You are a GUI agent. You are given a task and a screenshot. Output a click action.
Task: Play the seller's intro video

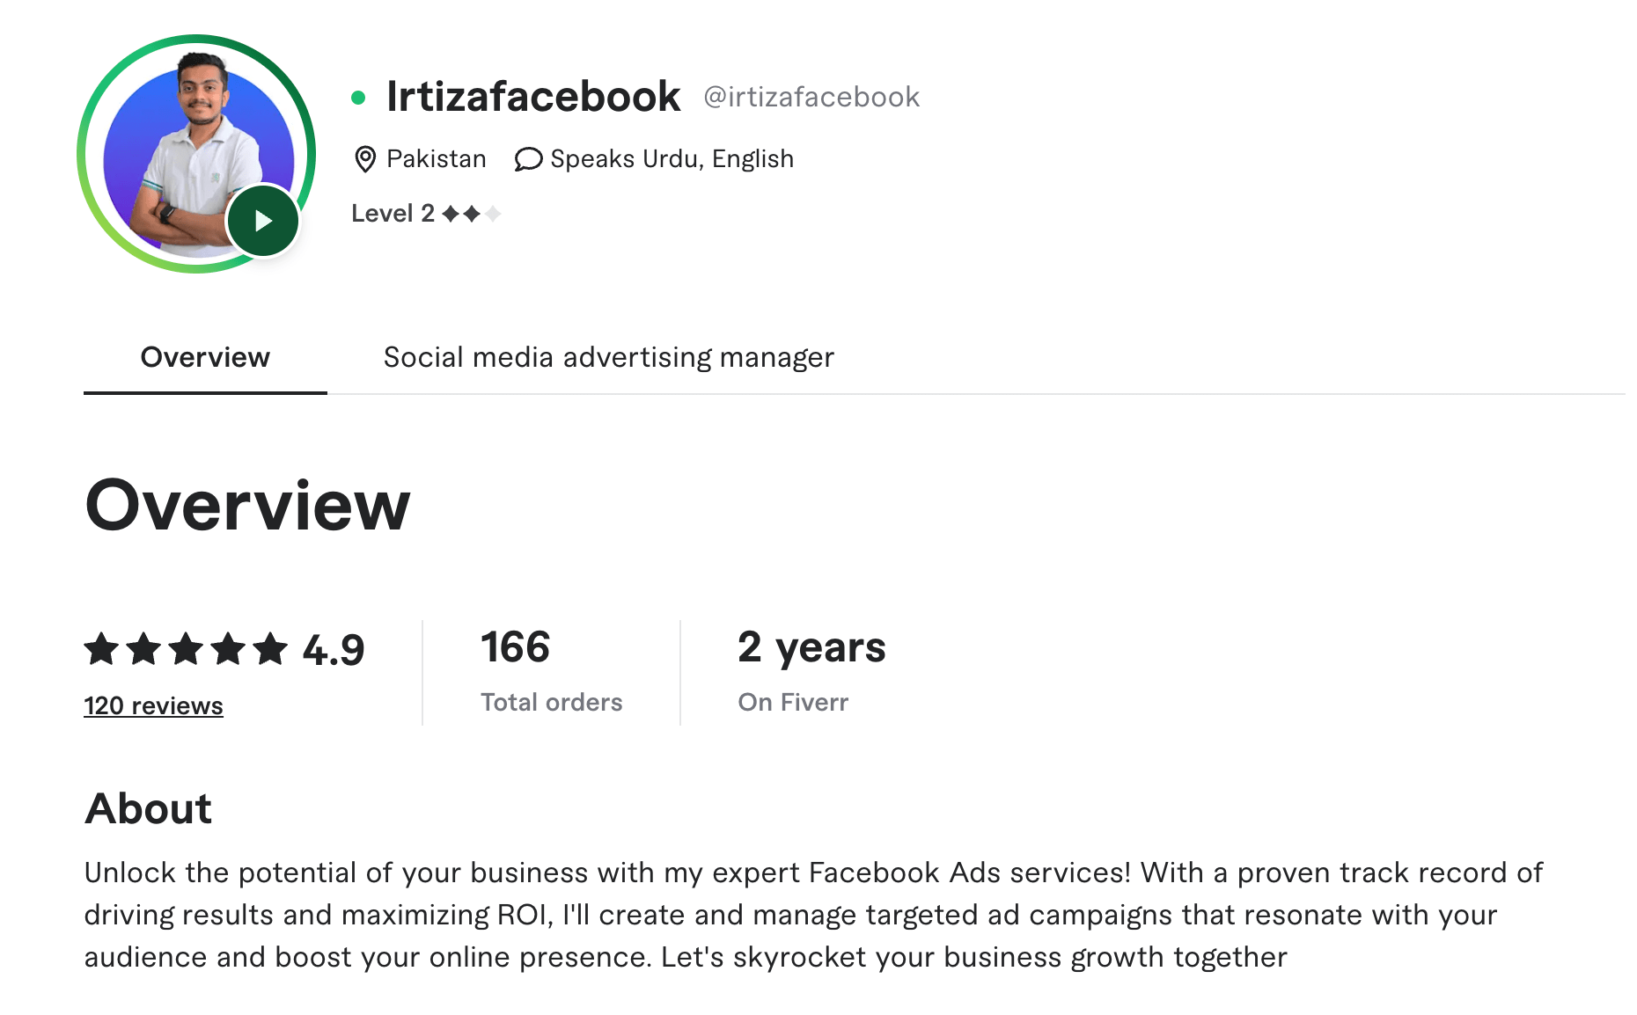(x=262, y=221)
